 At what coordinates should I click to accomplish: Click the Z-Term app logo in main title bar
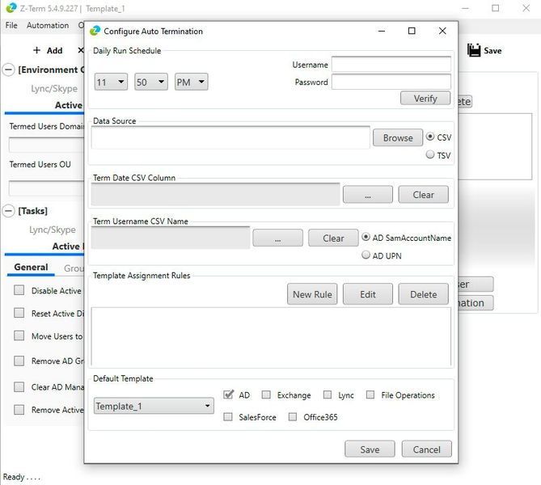coord(11,8)
